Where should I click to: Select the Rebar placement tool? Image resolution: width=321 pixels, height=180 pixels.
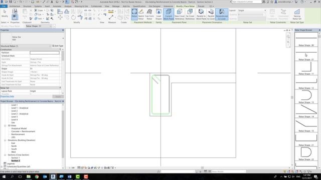(134, 14)
